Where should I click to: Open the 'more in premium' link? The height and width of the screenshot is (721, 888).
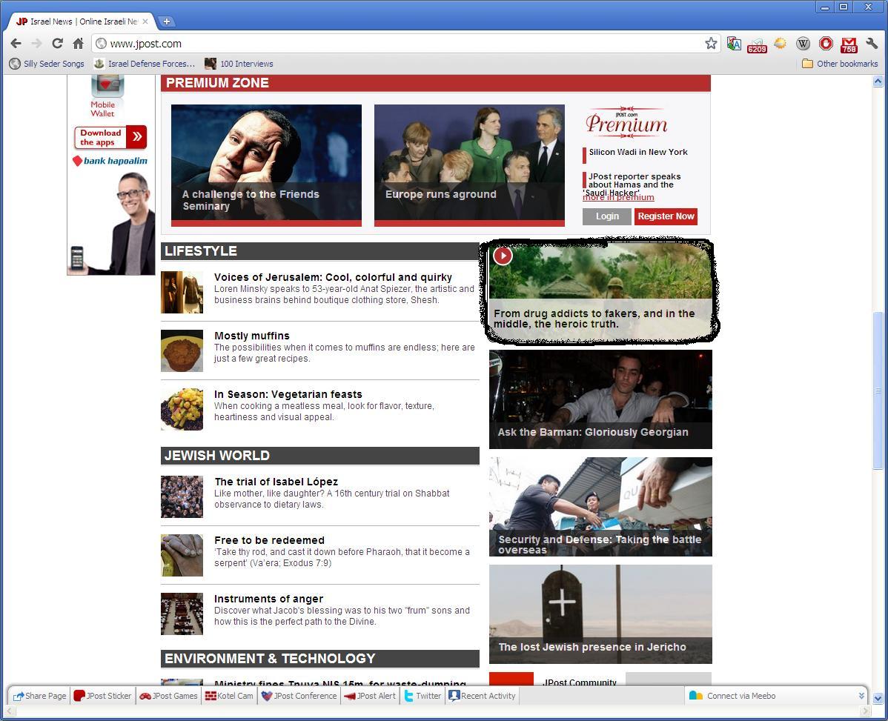[618, 198]
